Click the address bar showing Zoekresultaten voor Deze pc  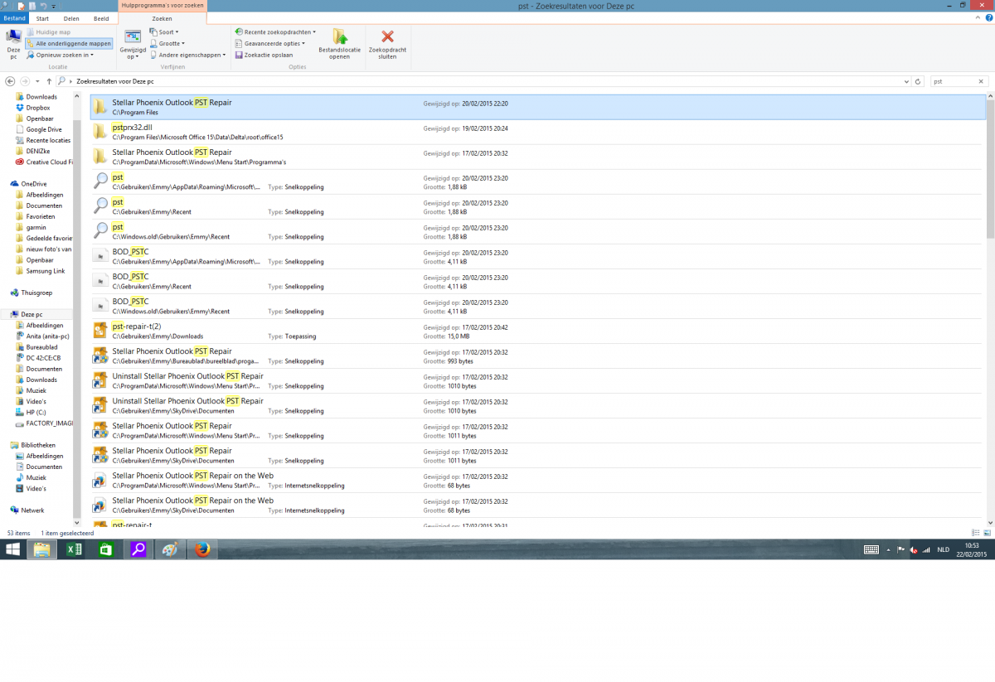pyautogui.click(x=480, y=81)
